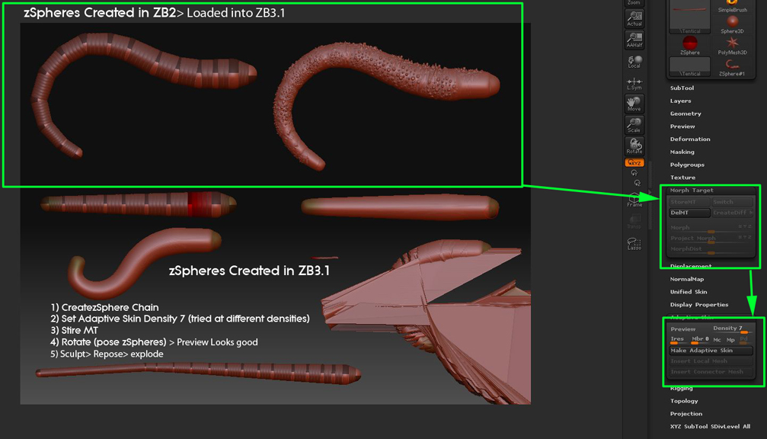767x439 pixels.
Task: Open the NormalMap section
Action: (687, 279)
